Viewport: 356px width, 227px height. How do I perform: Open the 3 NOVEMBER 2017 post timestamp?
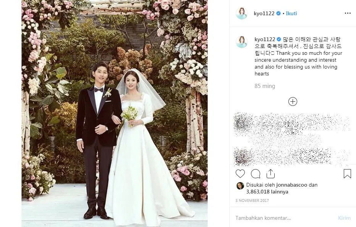(252, 200)
